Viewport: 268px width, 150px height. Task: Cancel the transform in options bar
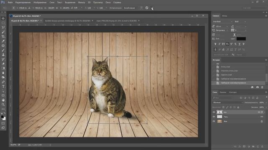pyautogui.click(x=147, y=8)
